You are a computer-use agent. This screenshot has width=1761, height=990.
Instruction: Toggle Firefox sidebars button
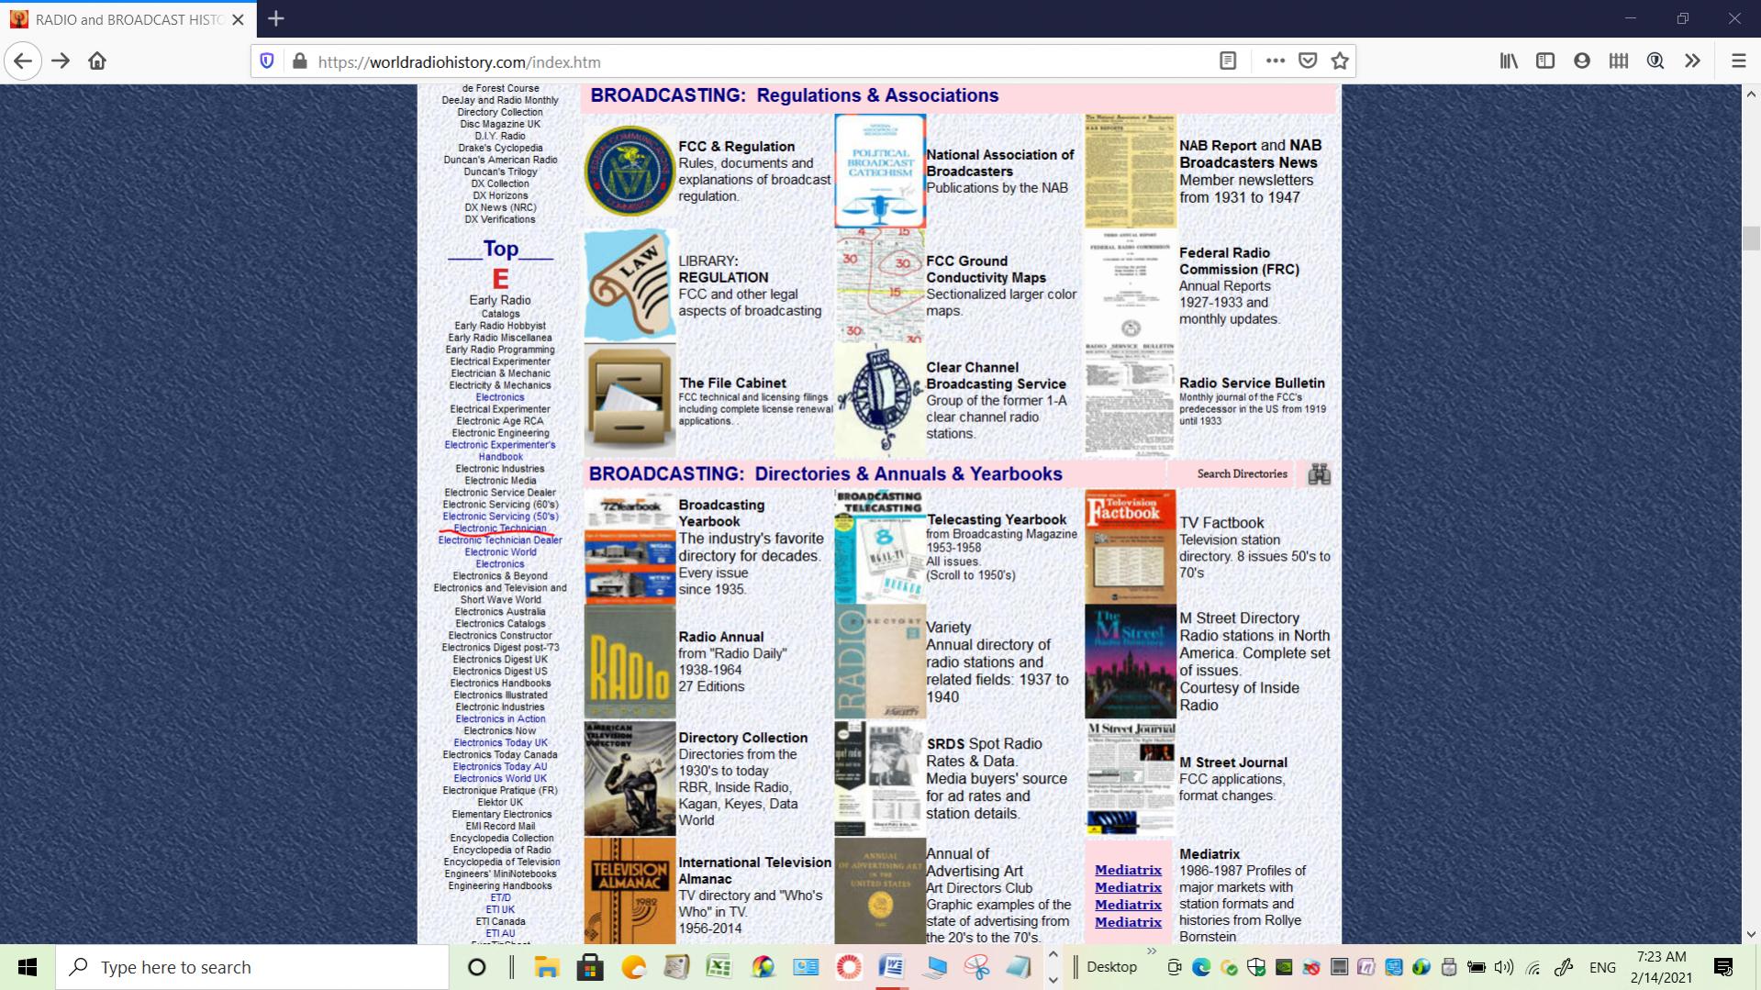click(x=1545, y=61)
